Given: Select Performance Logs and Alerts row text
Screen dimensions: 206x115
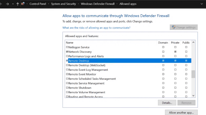Looking at the screenshot, I should point(86,56).
